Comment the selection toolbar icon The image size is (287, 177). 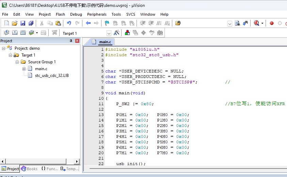159,23
